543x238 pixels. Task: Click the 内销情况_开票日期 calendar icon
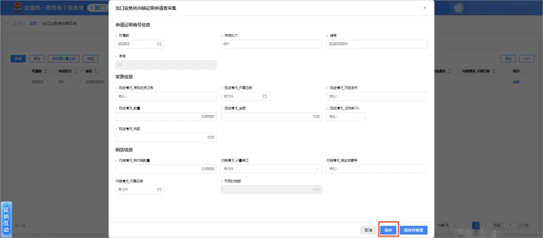tap(159, 190)
